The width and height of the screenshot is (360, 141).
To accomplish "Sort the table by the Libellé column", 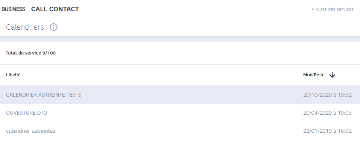I will pos(13,75).
